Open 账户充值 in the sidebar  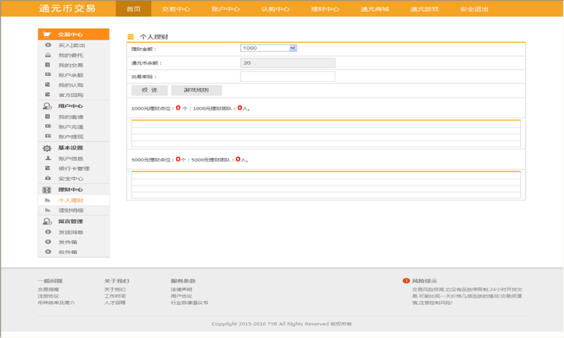coord(71,127)
